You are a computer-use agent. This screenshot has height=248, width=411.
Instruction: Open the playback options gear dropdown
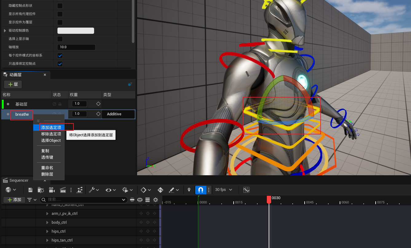[128, 190]
